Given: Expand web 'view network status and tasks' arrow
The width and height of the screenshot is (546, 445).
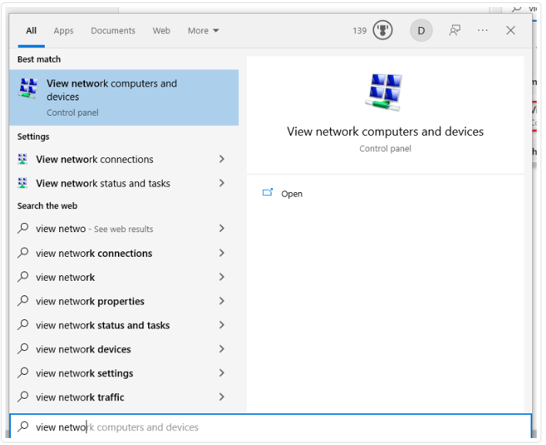Looking at the screenshot, I should tap(221, 325).
